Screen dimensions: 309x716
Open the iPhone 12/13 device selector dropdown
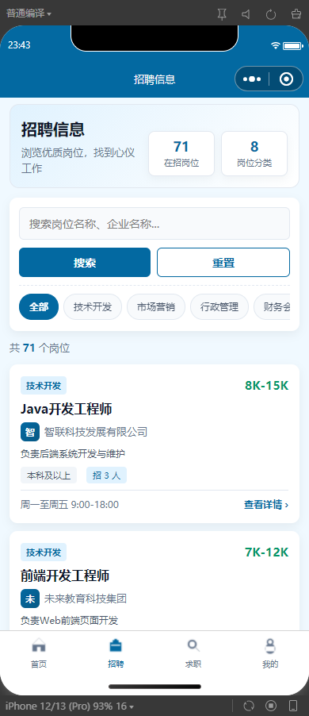(69, 706)
